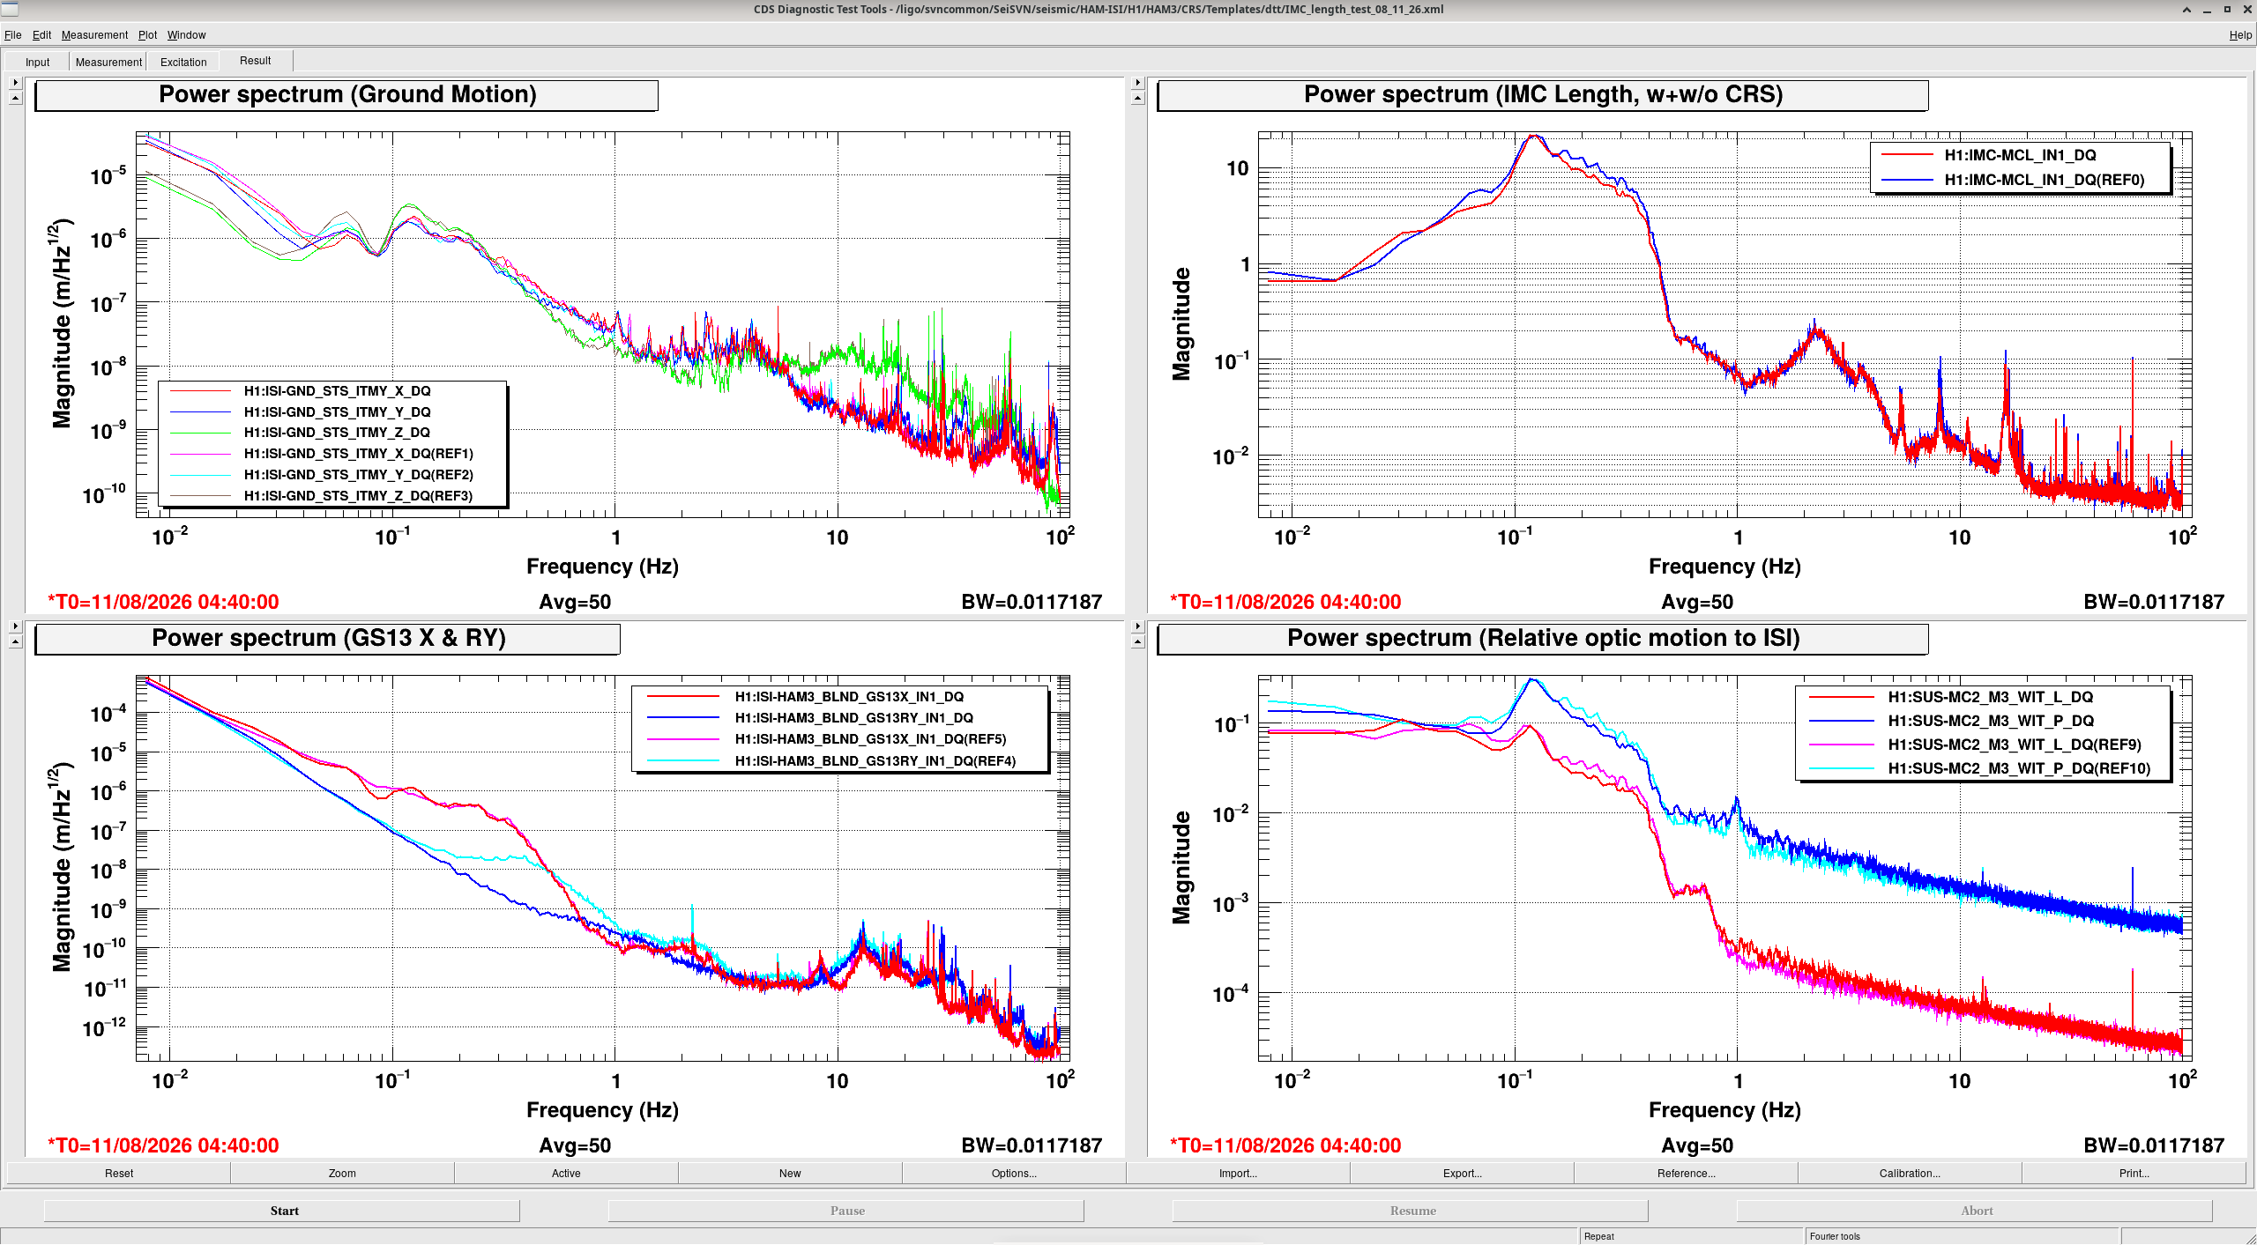Screen dimensions: 2257x1245
Task: Click right-arrow button beside Relative optic motion plot
Action: [x=1137, y=626]
